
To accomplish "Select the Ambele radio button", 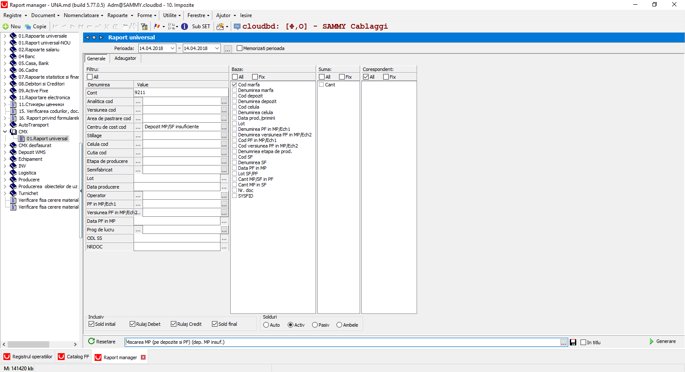I will (x=340, y=325).
